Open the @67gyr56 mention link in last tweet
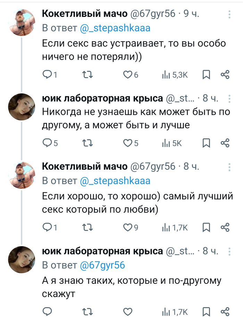 (102, 266)
